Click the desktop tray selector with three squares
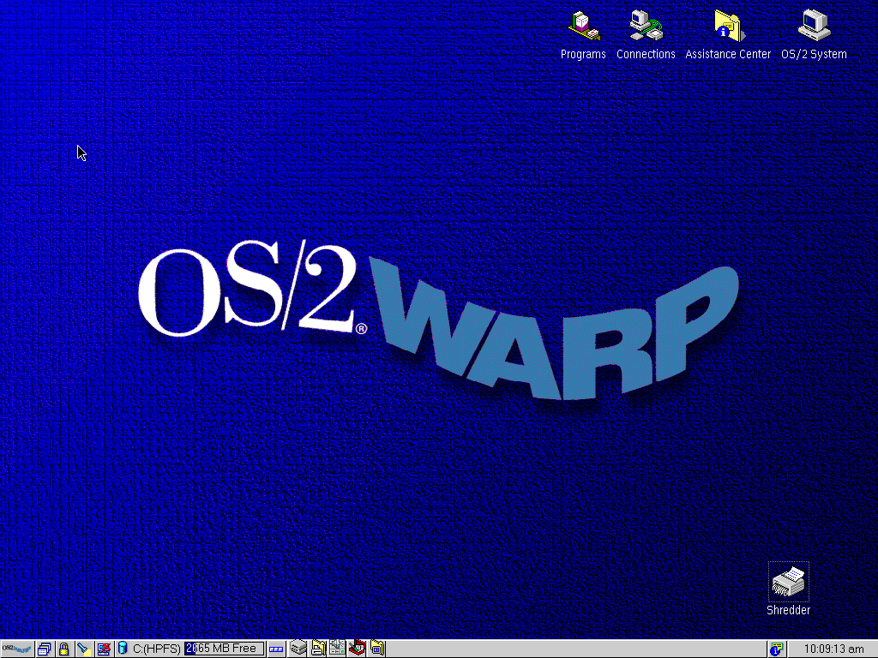878x658 pixels. (x=276, y=649)
